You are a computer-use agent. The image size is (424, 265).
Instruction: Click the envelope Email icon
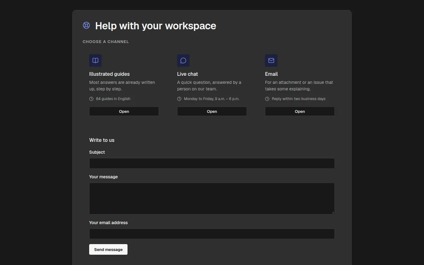pos(271,60)
